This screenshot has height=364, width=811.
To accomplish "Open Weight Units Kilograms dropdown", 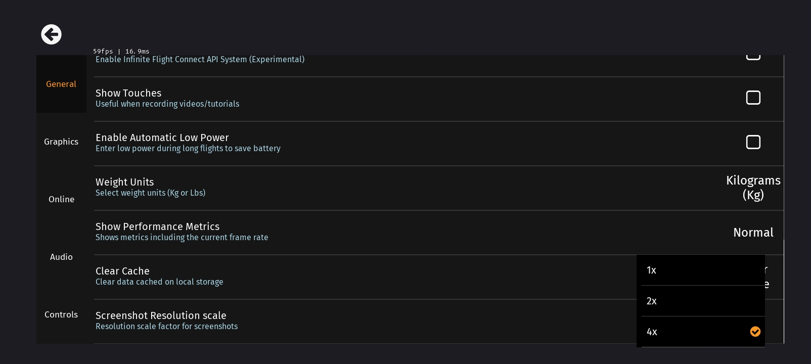I will [753, 188].
